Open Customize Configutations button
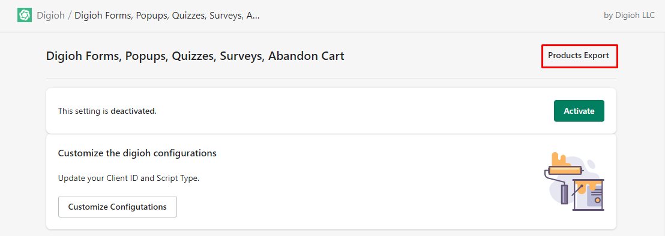Viewport: 665px width, 236px height. [x=118, y=207]
